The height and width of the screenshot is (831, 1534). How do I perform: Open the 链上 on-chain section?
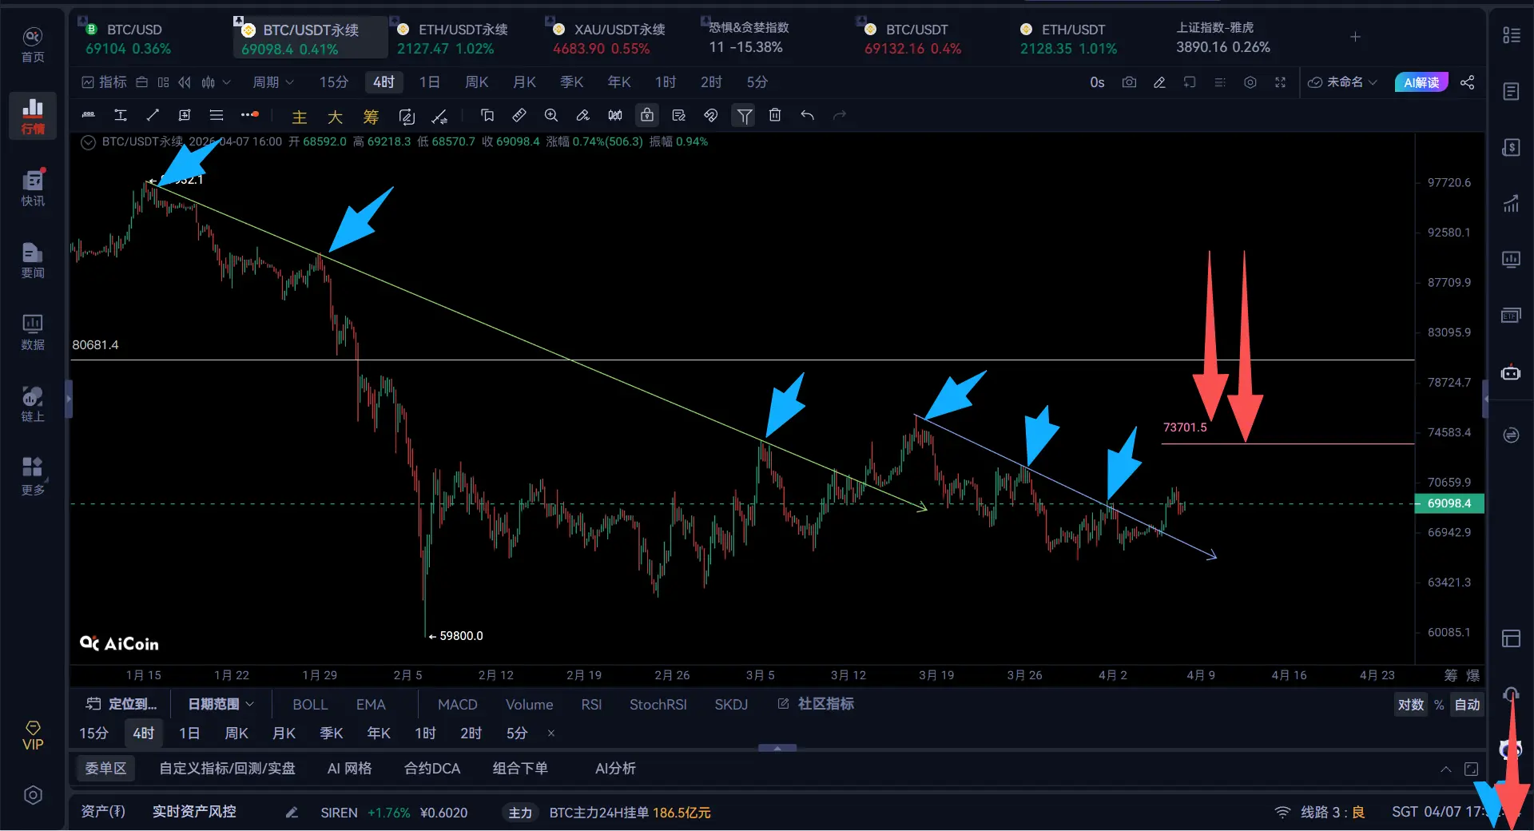[x=33, y=404]
